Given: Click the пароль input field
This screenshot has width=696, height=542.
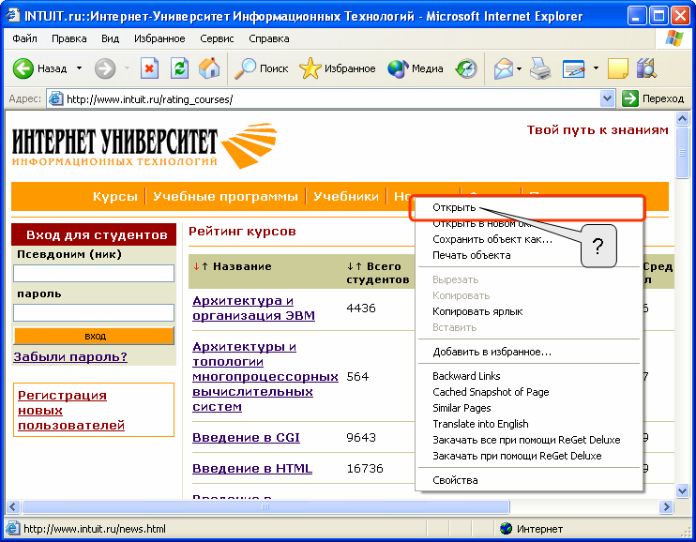Looking at the screenshot, I should pyautogui.click(x=94, y=312).
